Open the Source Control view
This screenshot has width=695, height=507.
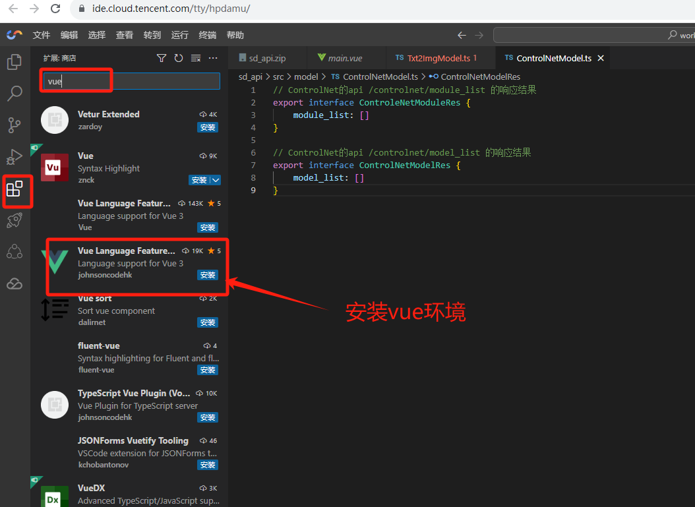15,125
